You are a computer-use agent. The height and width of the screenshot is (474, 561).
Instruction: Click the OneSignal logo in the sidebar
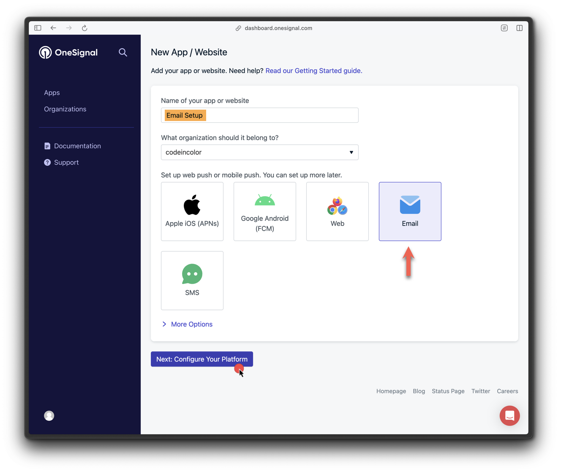(68, 52)
